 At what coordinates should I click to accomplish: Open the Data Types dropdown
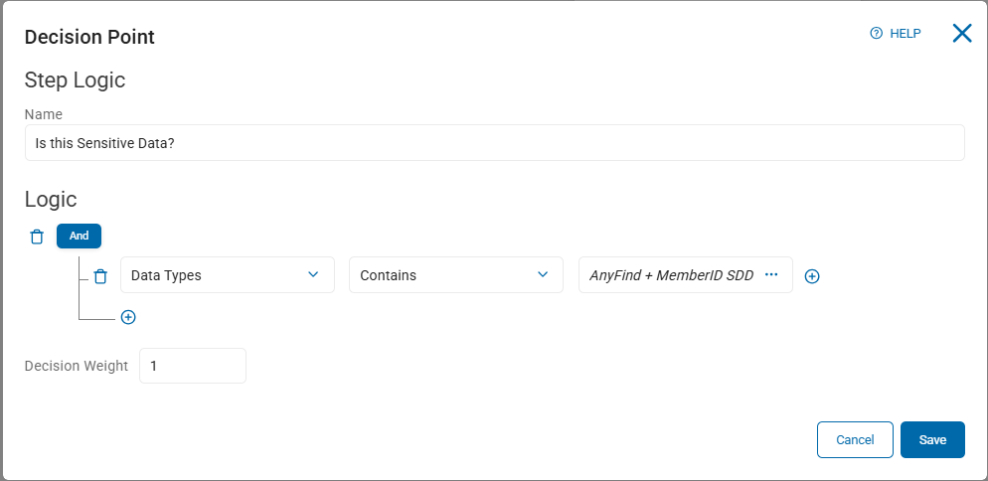[227, 275]
